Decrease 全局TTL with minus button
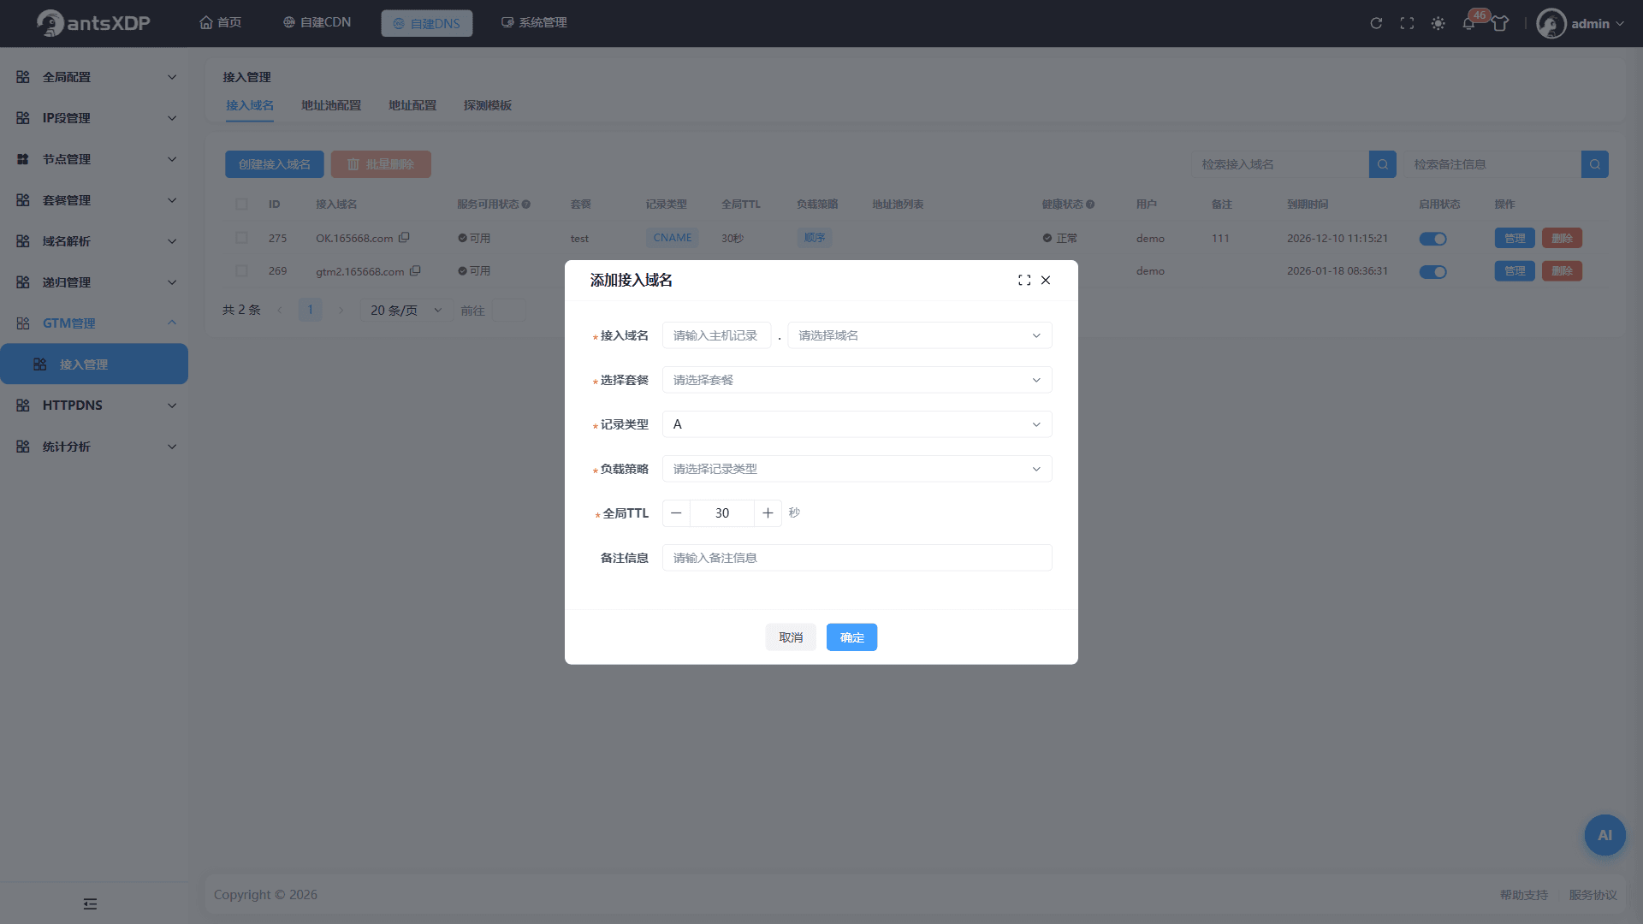Viewport: 1643px width, 924px height. tap(676, 513)
